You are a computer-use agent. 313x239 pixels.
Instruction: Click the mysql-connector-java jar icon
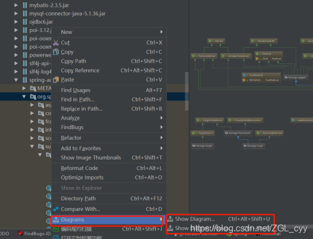tap(25, 13)
